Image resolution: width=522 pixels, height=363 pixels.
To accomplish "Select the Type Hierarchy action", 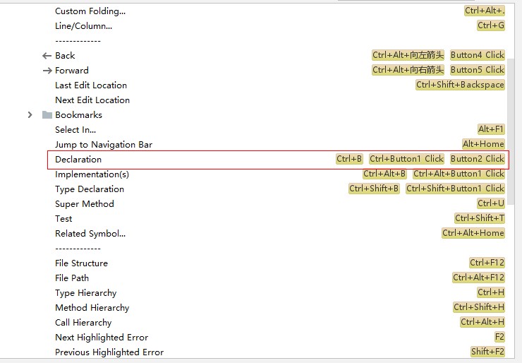I will click(86, 293).
